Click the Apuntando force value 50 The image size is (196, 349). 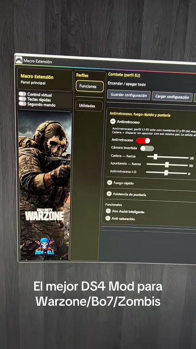click(x=191, y=166)
